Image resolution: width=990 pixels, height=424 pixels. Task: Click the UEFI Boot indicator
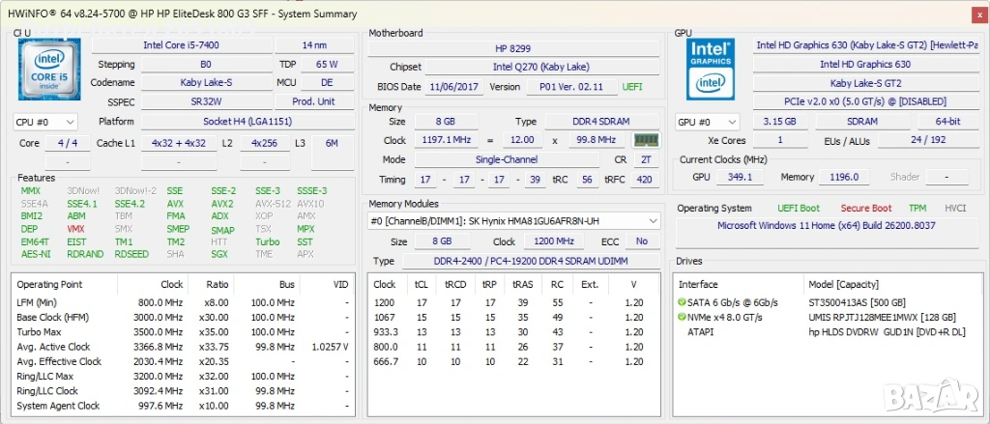(799, 209)
